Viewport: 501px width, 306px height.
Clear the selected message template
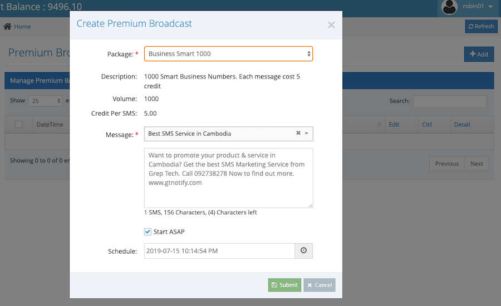coord(298,133)
